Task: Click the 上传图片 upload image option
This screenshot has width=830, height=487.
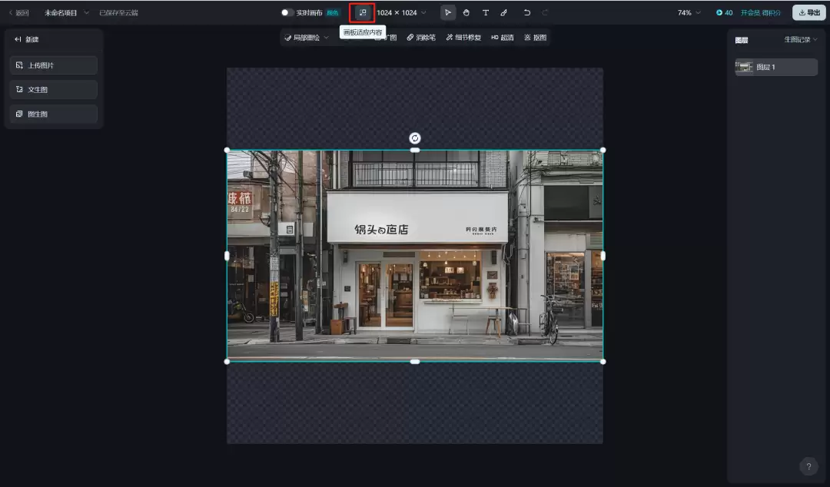Action: tap(52, 65)
